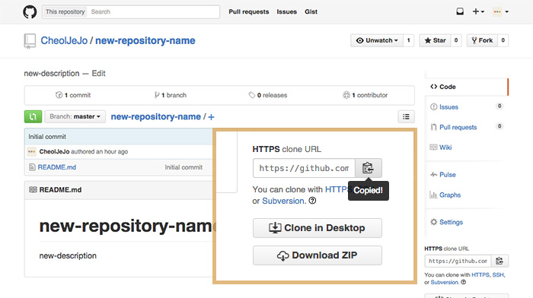Open the Initial commit message link
This screenshot has width=533, height=298.
pyautogui.click(x=47, y=137)
